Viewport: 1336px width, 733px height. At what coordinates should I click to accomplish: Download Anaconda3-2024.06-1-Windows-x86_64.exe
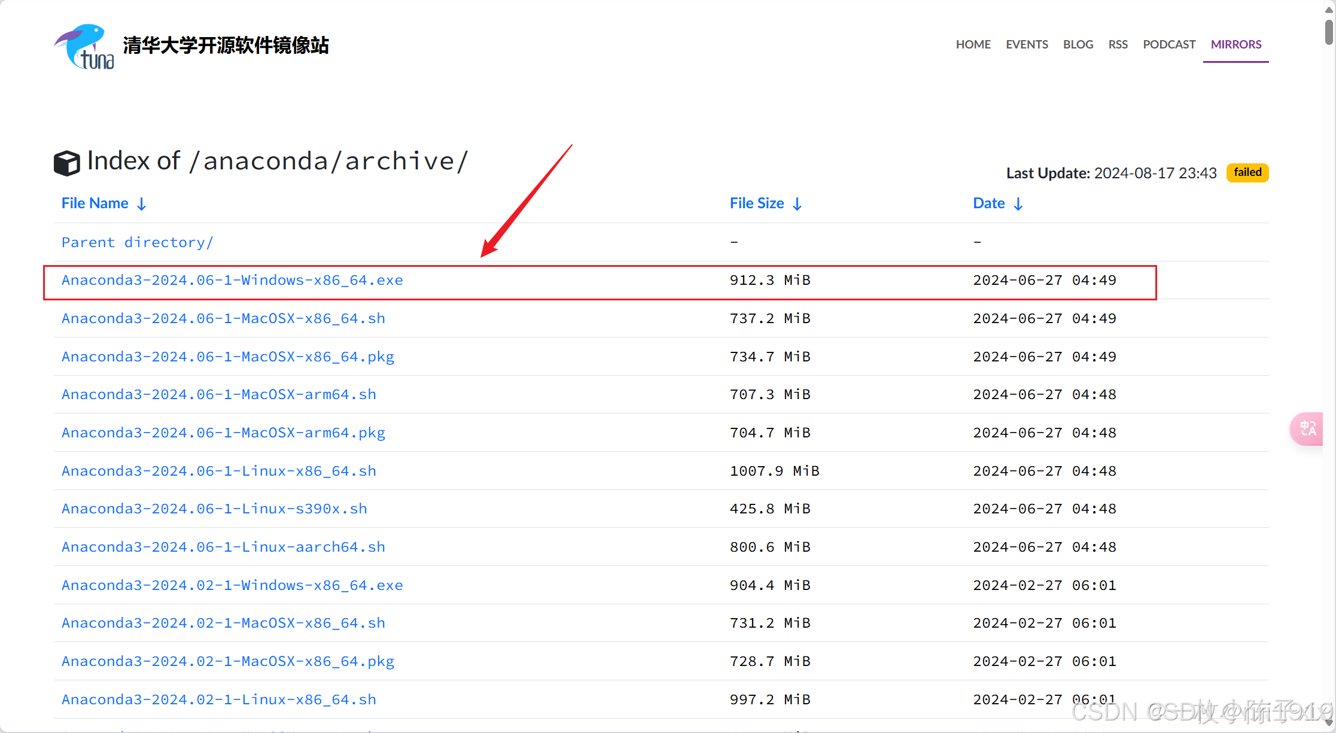[x=232, y=280]
